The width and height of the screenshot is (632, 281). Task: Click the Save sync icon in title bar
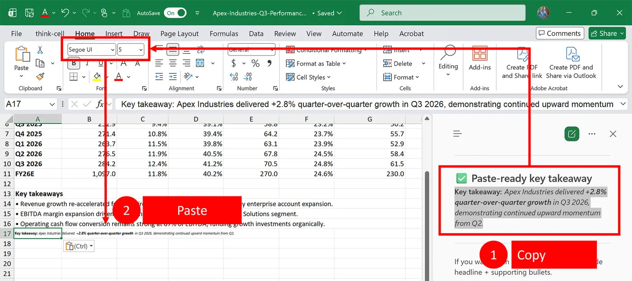29,13
